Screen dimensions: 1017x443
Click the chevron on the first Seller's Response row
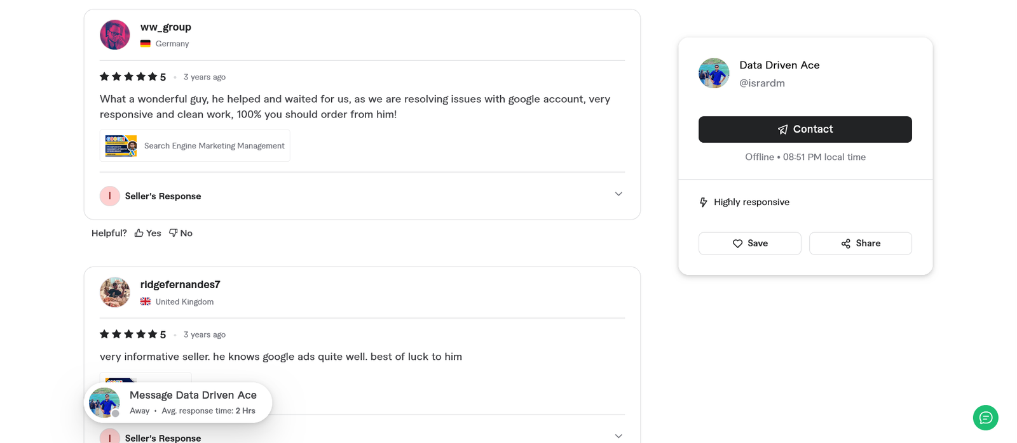(x=618, y=194)
